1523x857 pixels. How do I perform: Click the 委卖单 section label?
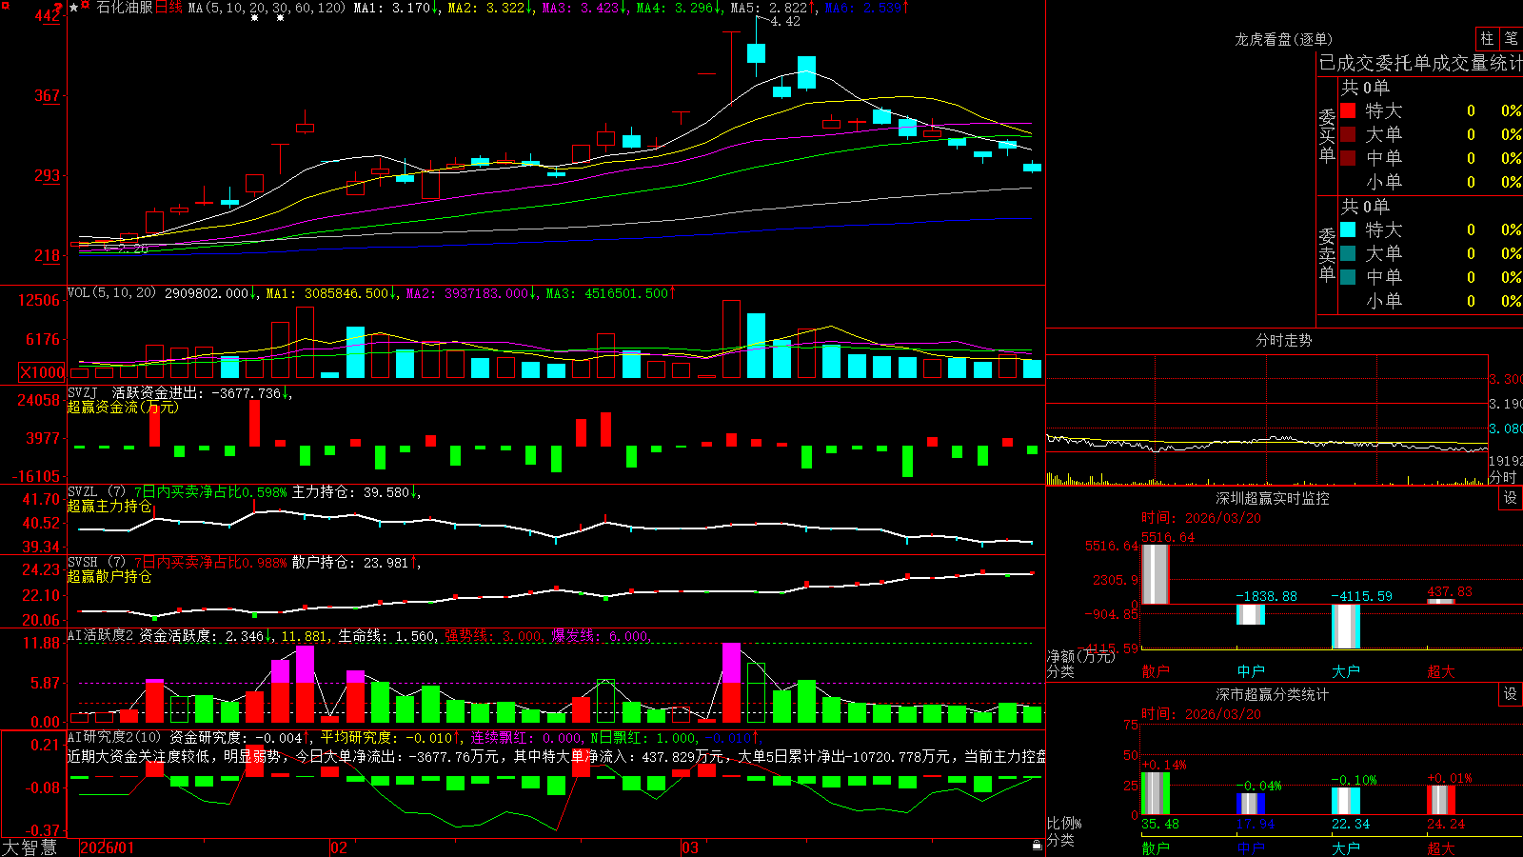(1327, 254)
